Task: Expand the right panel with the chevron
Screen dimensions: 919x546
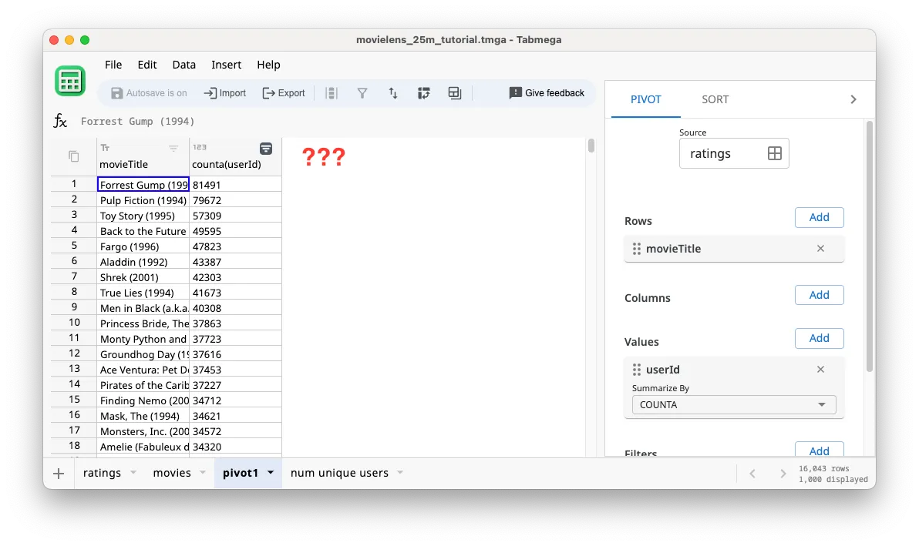Action: coord(853,99)
